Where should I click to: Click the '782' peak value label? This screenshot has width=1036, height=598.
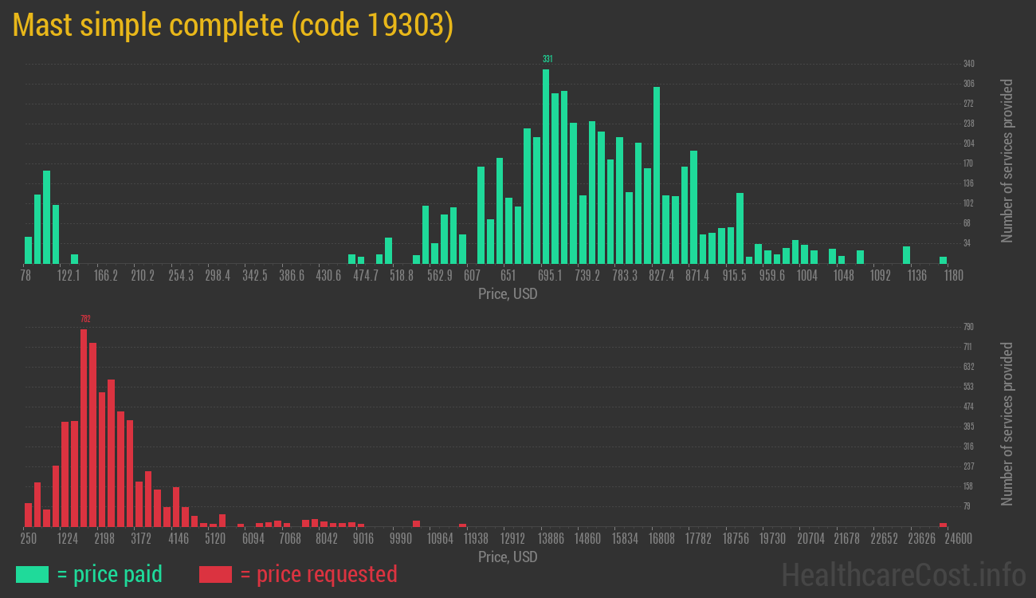click(x=85, y=319)
